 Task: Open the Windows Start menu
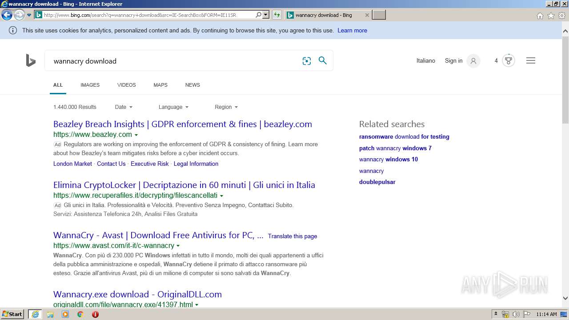coord(12,314)
